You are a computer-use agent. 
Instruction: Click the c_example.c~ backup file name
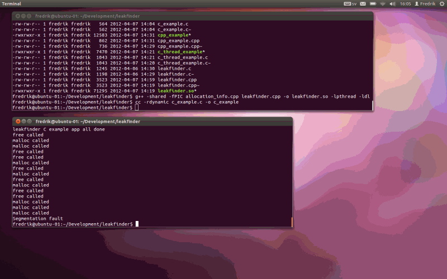174,30
